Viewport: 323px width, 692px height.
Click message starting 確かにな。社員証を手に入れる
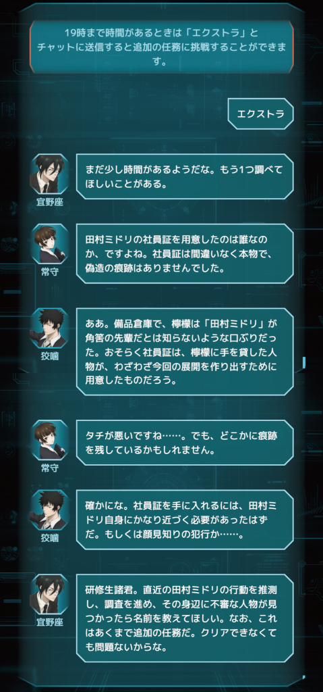coord(185,520)
